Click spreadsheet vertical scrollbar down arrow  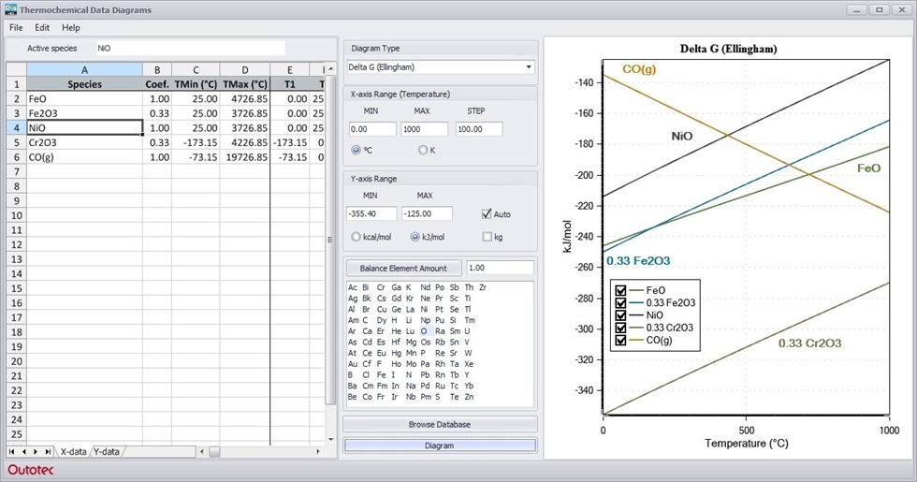pos(331,439)
